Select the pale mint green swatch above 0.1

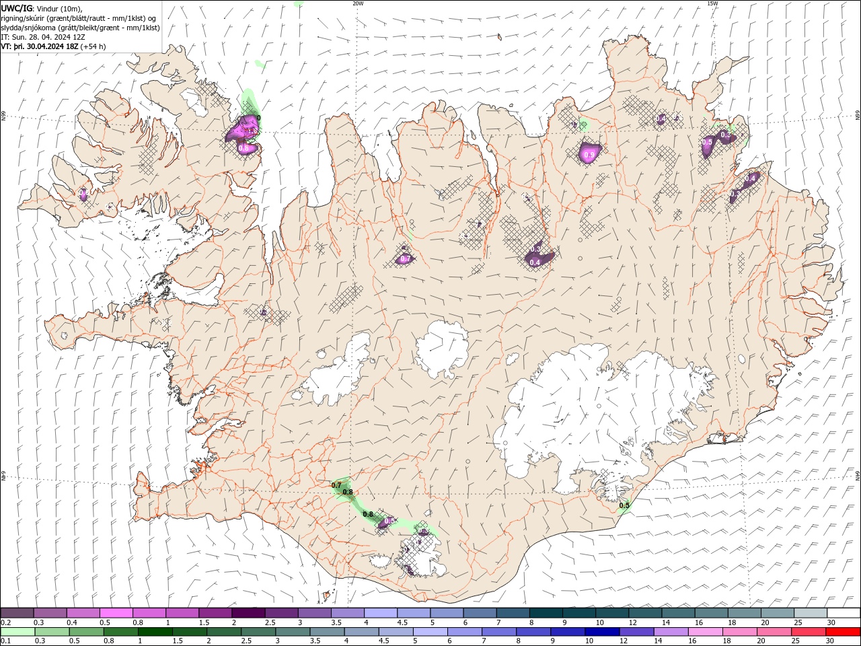click(x=17, y=632)
